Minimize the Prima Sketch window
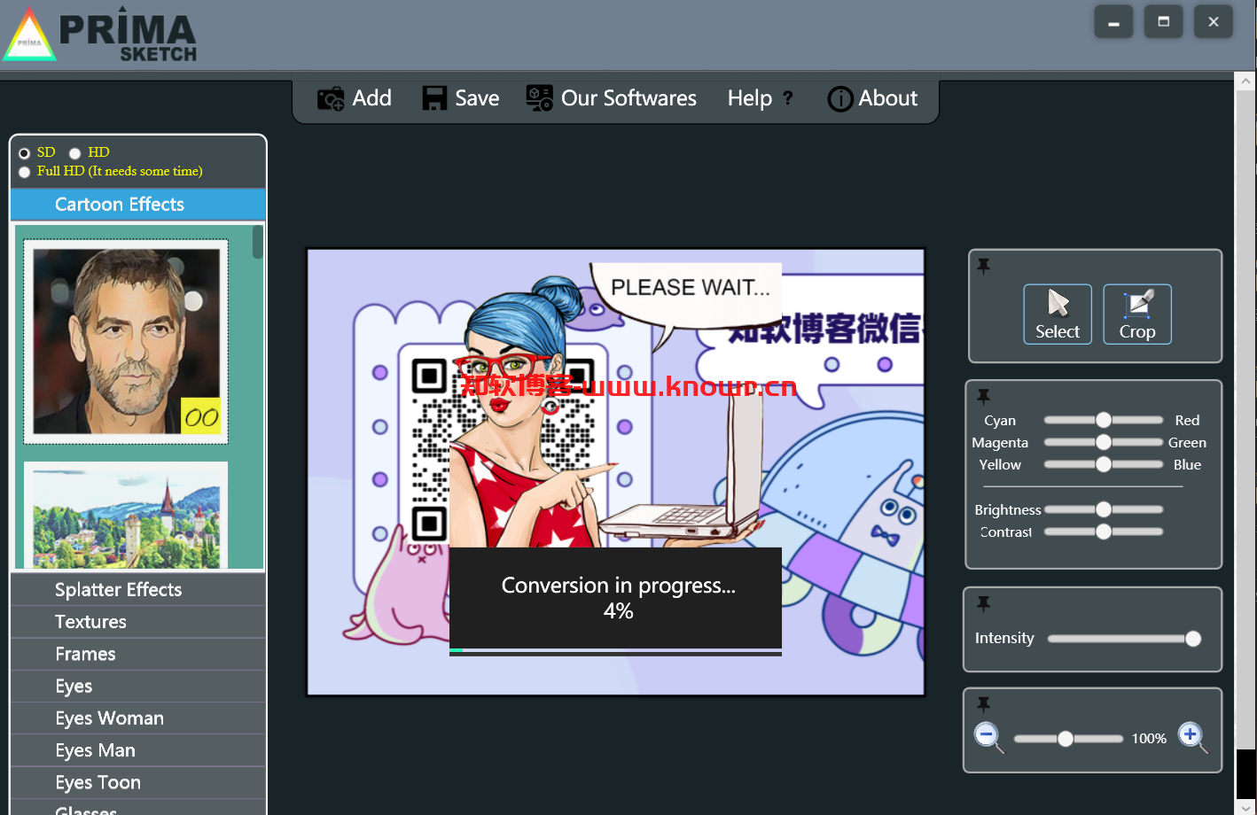The image size is (1257, 815). tap(1113, 22)
